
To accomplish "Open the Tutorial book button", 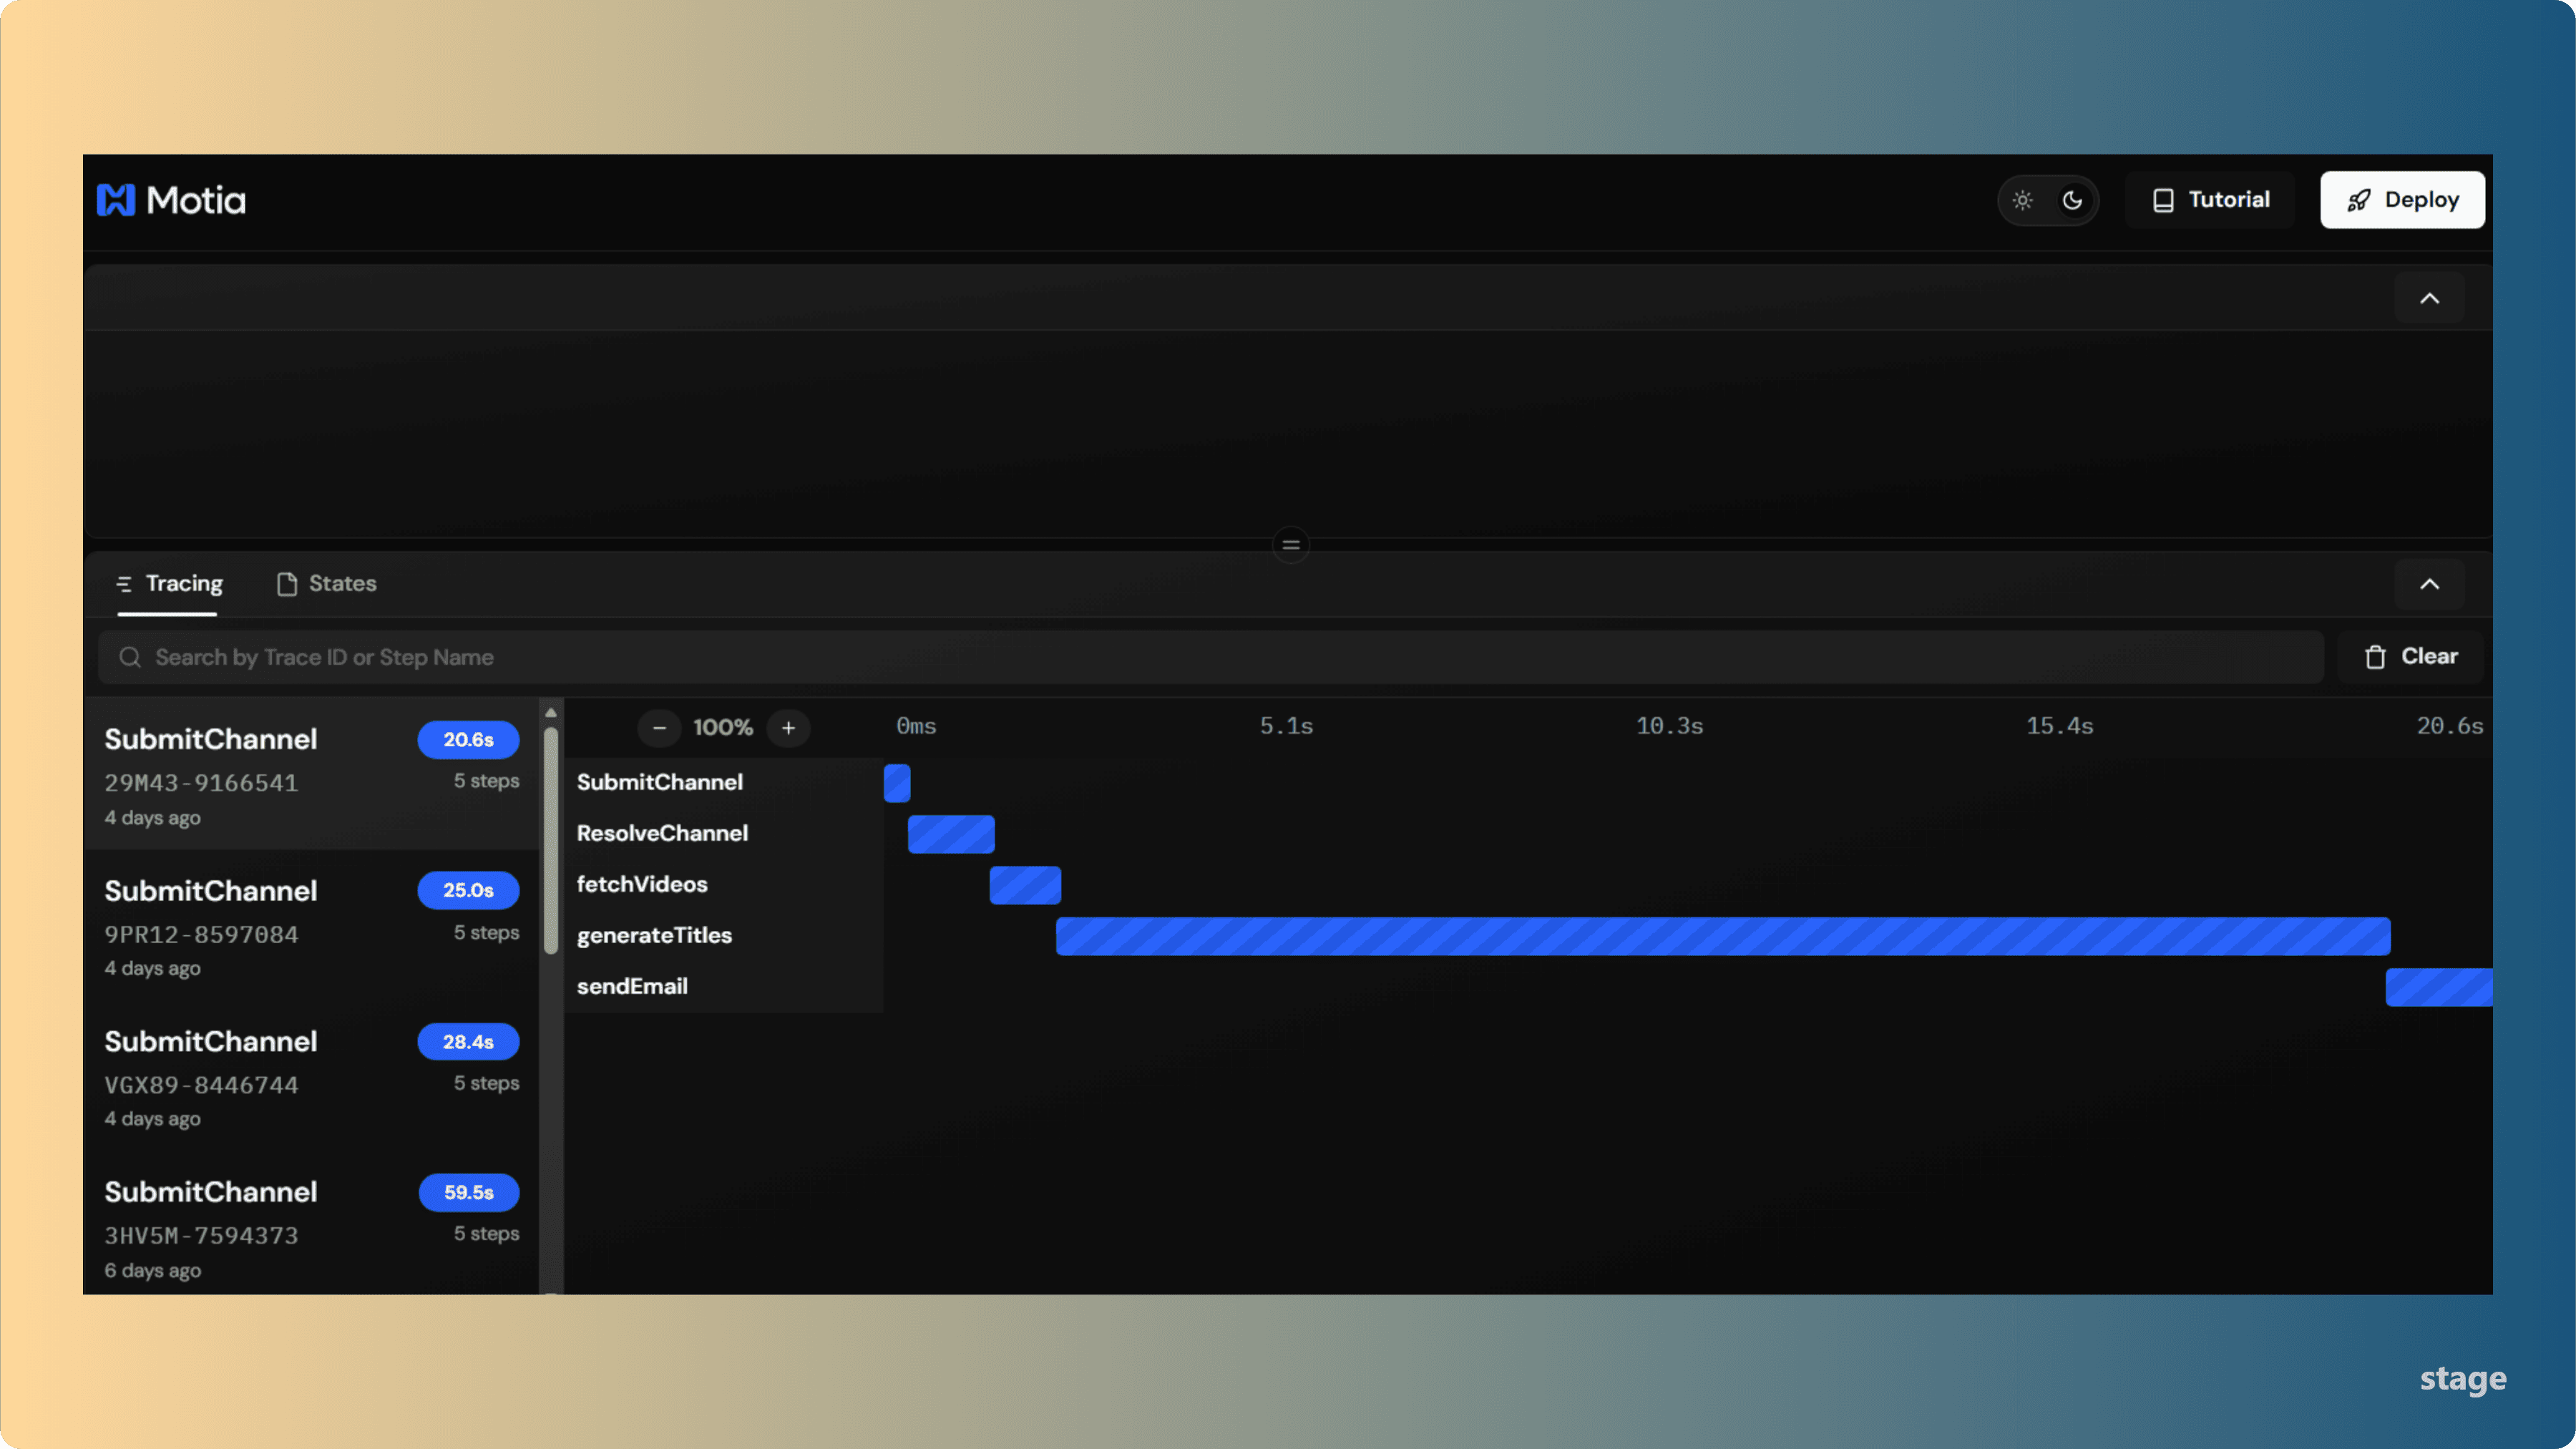I will [2210, 200].
